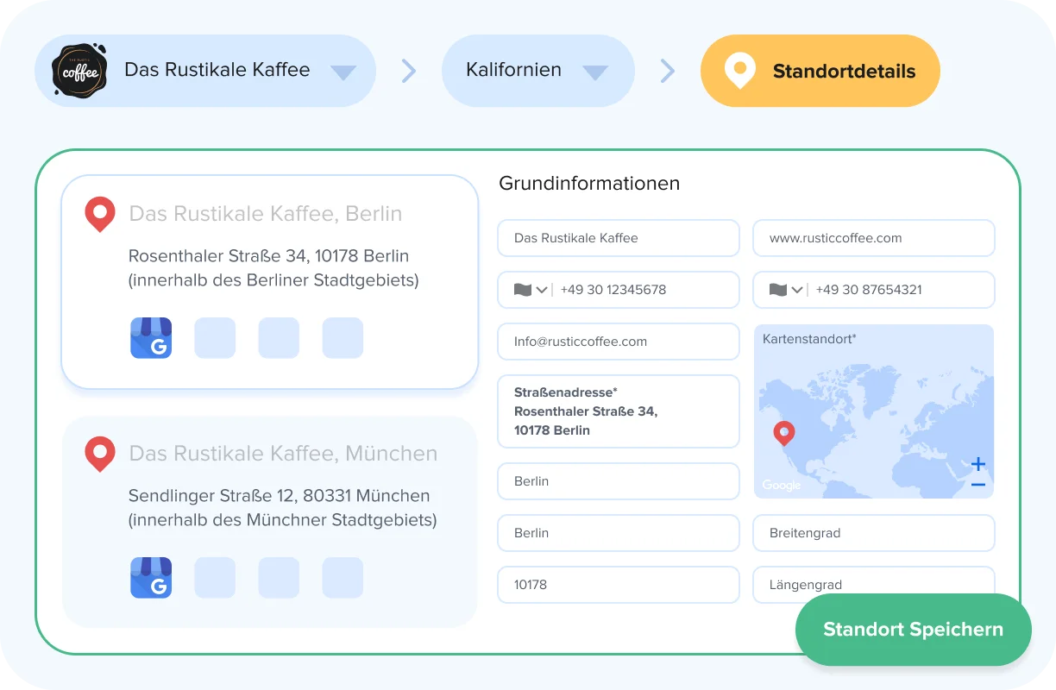Click the Standort Speichern button
Image resolution: width=1056 pixels, height=690 pixels.
(913, 629)
